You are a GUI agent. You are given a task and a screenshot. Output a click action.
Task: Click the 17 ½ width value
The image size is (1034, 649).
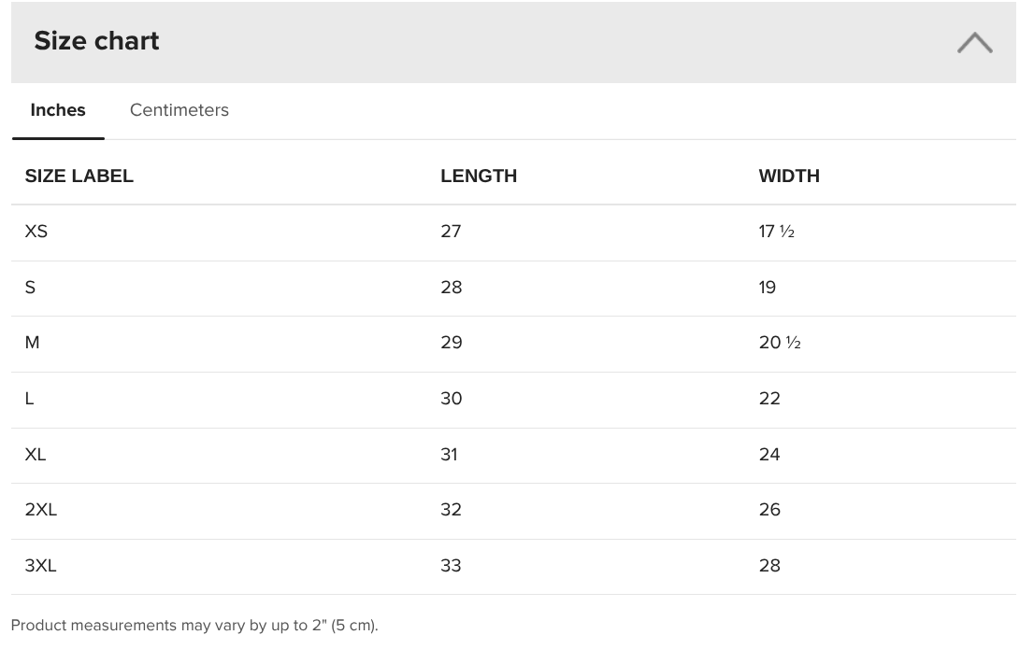[777, 232]
